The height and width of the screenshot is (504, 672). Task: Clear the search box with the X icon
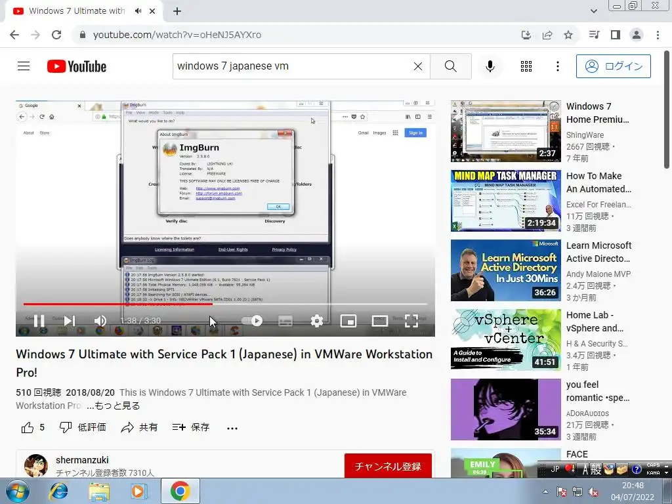418,66
